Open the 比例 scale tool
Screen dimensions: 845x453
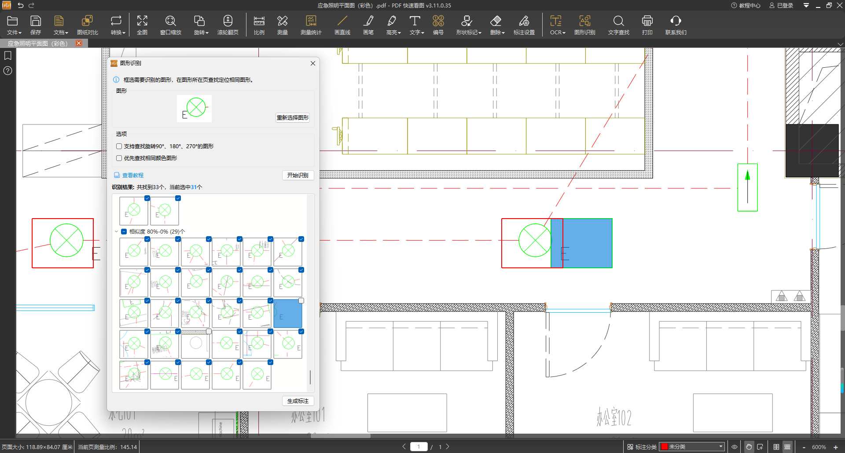pos(259,25)
